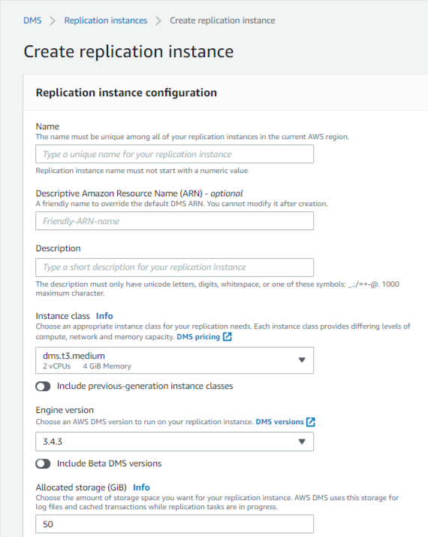Image resolution: width=428 pixels, height=537 pixels.
Task: Click the external link icon beside DMS versions
Action: (310, 422)
